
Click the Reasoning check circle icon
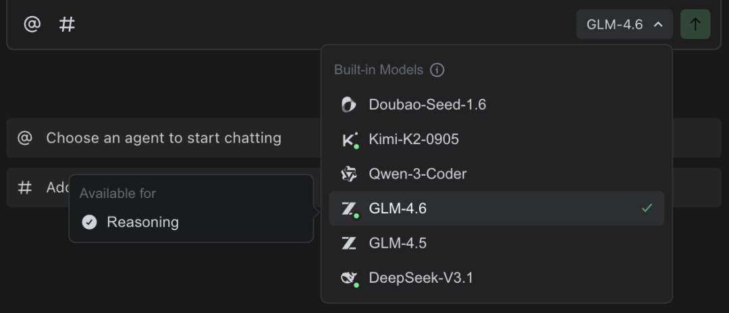point(89,222)
